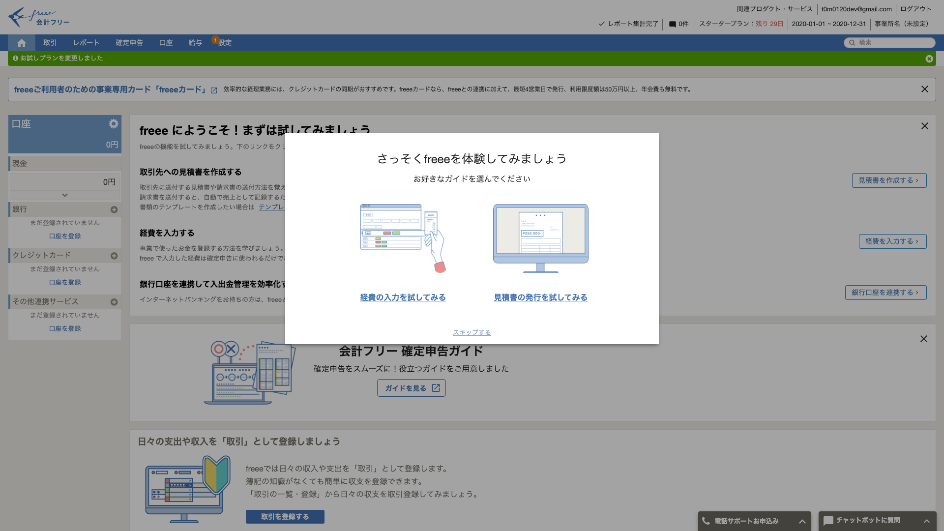Open the freee 会計フリー logo
944x531 pixels.
[x=38, y=17]
